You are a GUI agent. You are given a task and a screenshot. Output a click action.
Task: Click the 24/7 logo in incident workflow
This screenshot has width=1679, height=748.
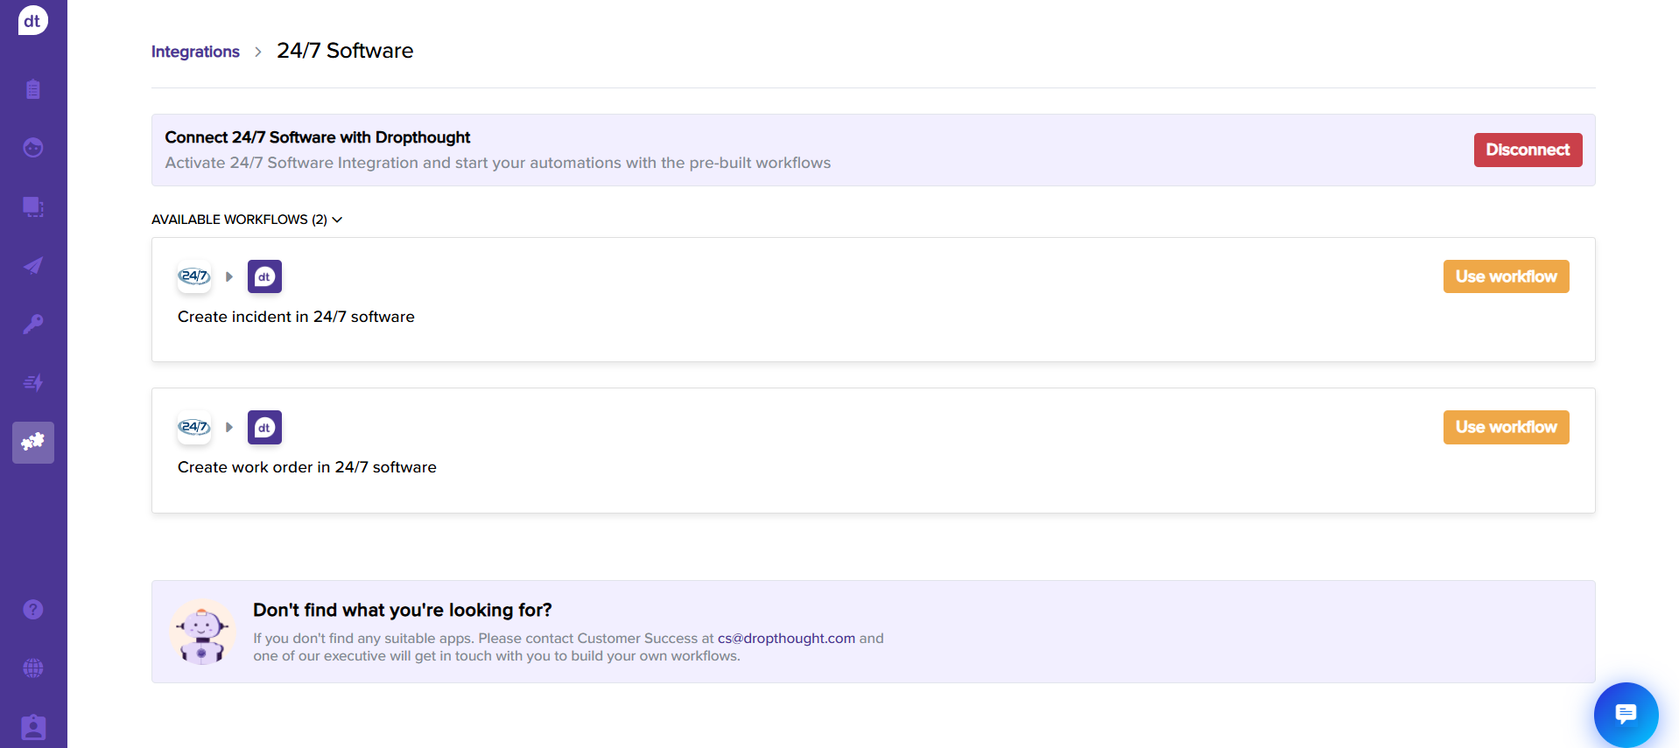click(194, 276)
